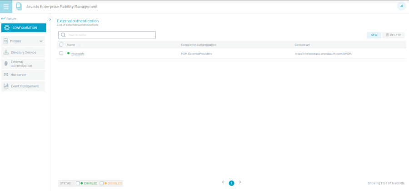The height and width of the screenshot is (191, 409).
Task: Open the user avatar menu
Action: coord(401,6)
